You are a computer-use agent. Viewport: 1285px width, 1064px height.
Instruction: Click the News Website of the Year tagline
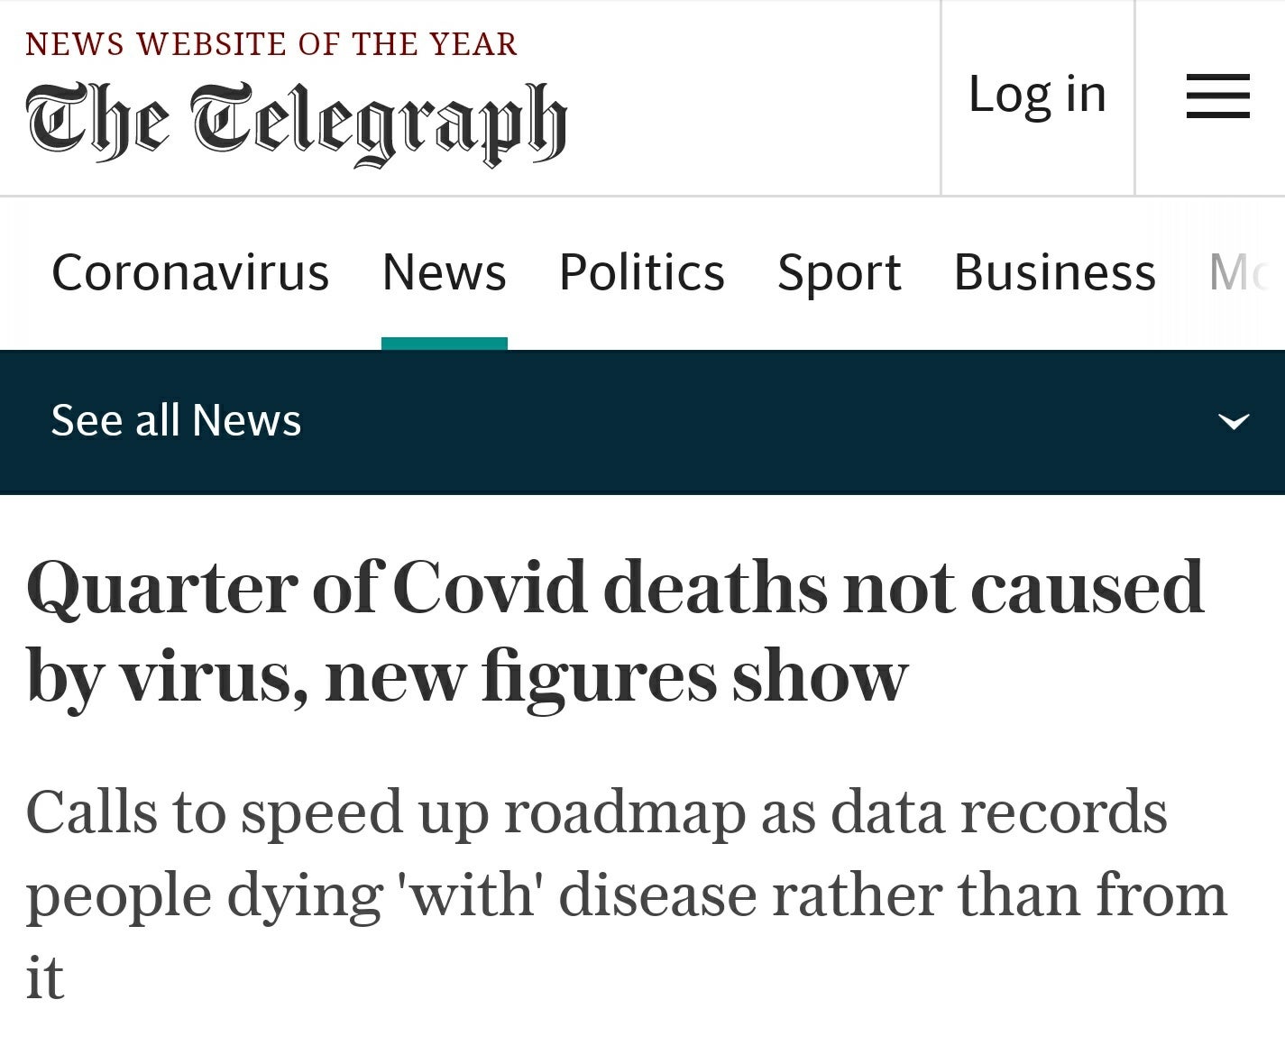click(x=271, y=43)
